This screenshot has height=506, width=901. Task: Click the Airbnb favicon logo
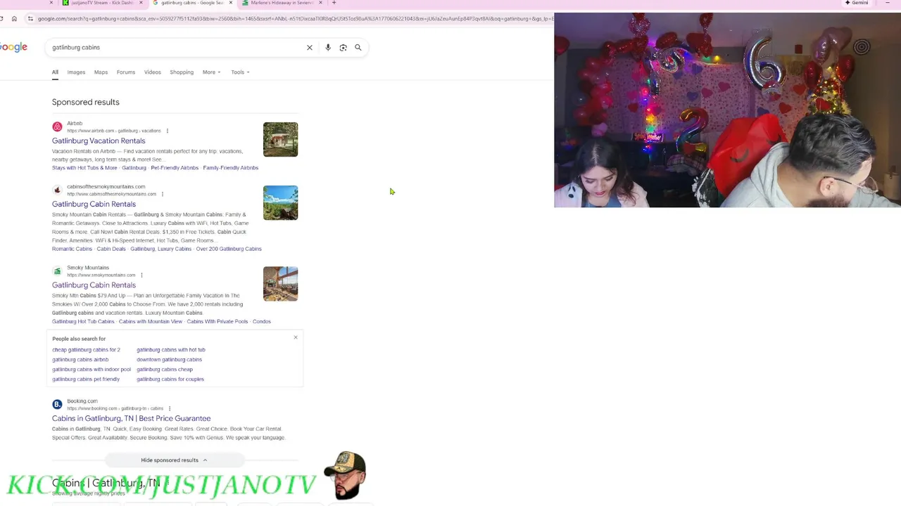(57, 126)
